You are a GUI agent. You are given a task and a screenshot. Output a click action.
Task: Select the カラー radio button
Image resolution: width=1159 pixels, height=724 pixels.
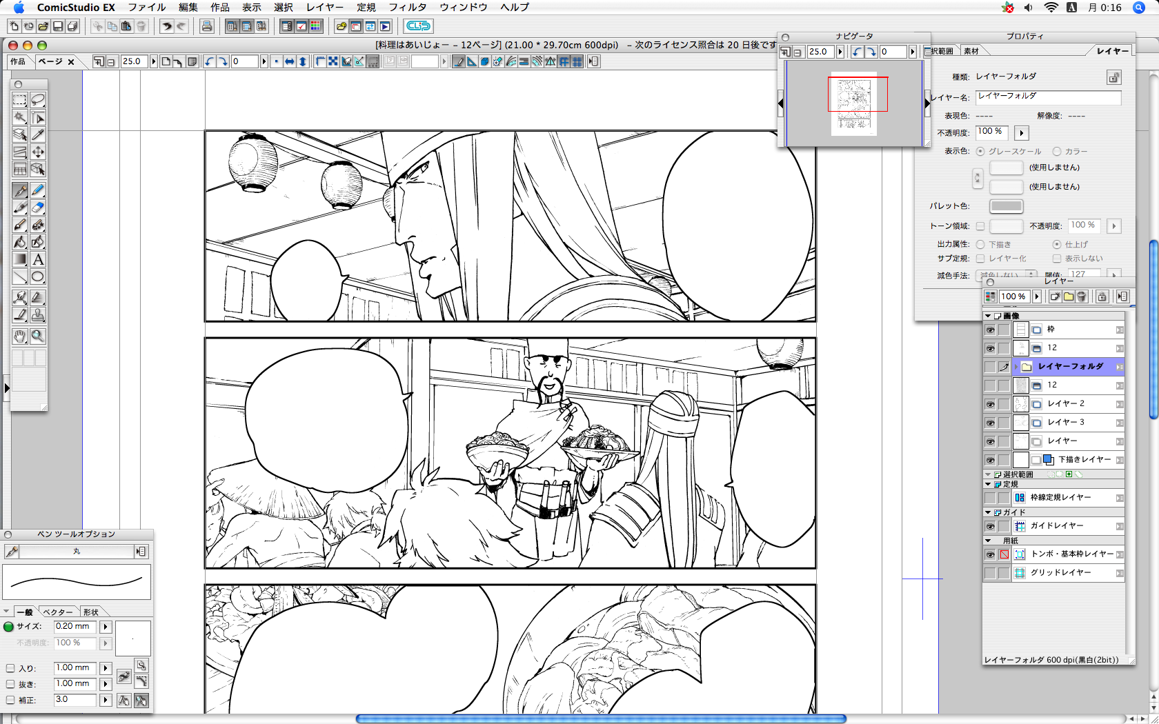click(1057, 151)
